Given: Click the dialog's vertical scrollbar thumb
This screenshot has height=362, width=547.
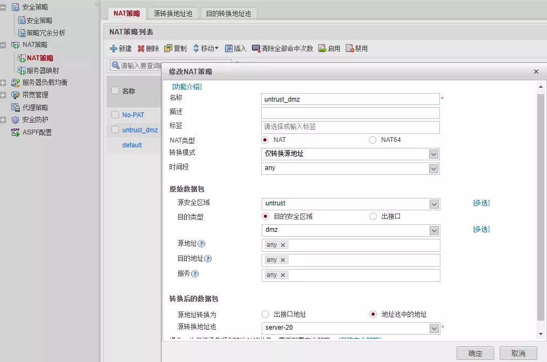Looking at the screenshot, I should [541, 204].
